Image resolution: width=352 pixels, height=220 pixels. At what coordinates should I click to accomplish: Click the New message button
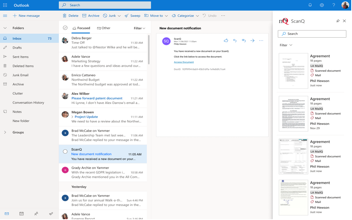[26, 16]
